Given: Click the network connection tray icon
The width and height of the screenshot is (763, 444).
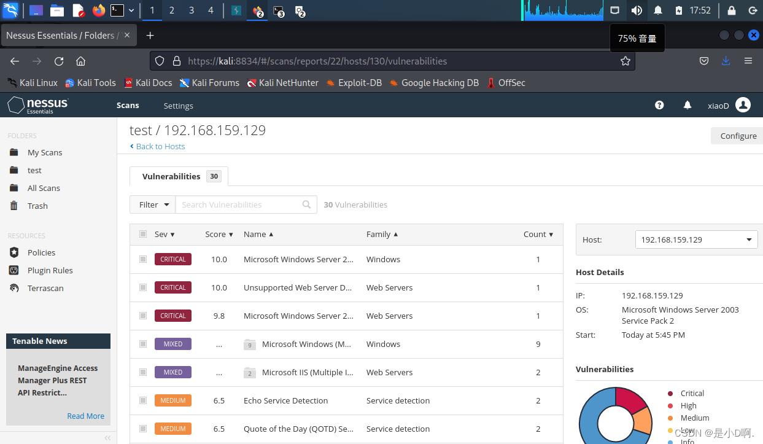Looking at the screenshot, I should (615, 10).
